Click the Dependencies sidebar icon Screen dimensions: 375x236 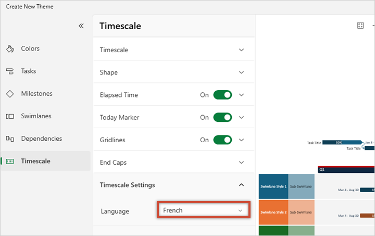tap(10, 139)
